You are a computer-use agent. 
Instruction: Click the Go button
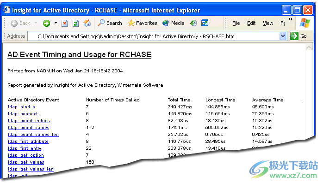coord(298,36)
